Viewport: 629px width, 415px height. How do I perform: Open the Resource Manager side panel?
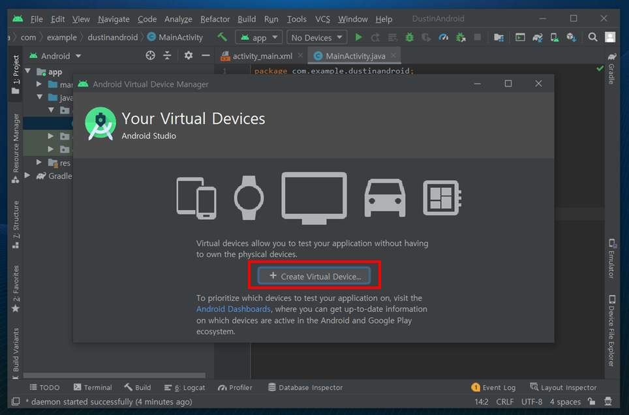click(16, 148)
